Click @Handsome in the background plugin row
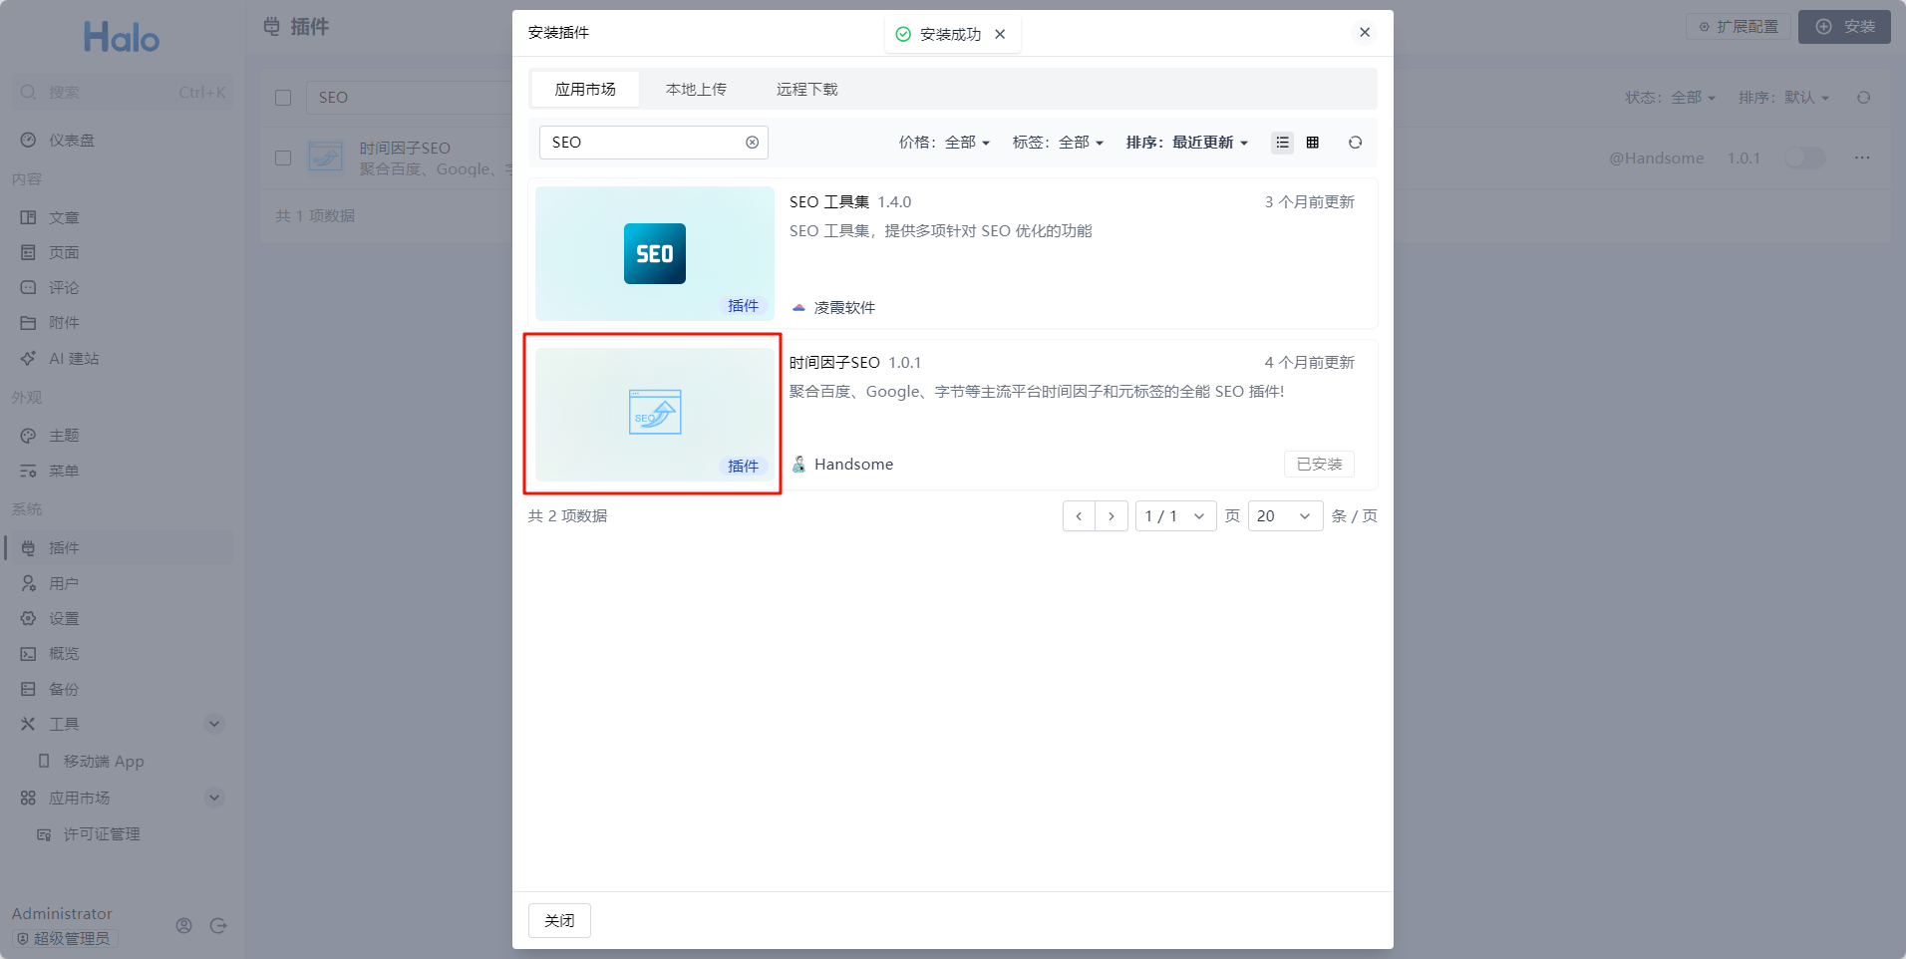Image resolution: width=1906 pixels, height=959 pixels. click(1656, 158)
